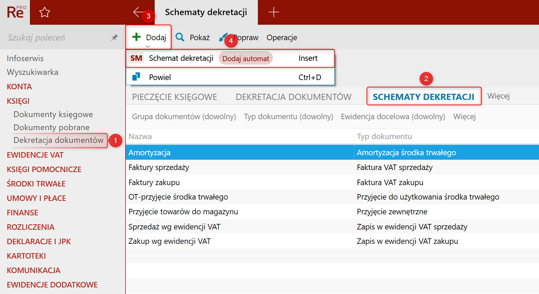Pin the command search panel
Viewport: 539px width, 294px height.
point(114,37)
